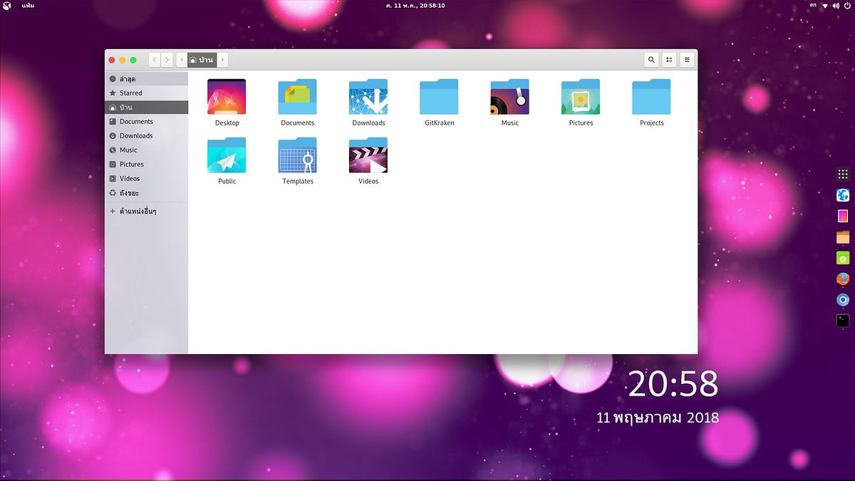The image size is (855, 481).
Task: Open the hamburger menu in Files
Action: point(686,59)
